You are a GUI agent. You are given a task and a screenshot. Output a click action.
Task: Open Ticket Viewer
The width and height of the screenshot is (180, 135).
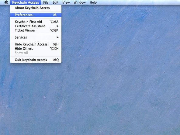(36, 30)
